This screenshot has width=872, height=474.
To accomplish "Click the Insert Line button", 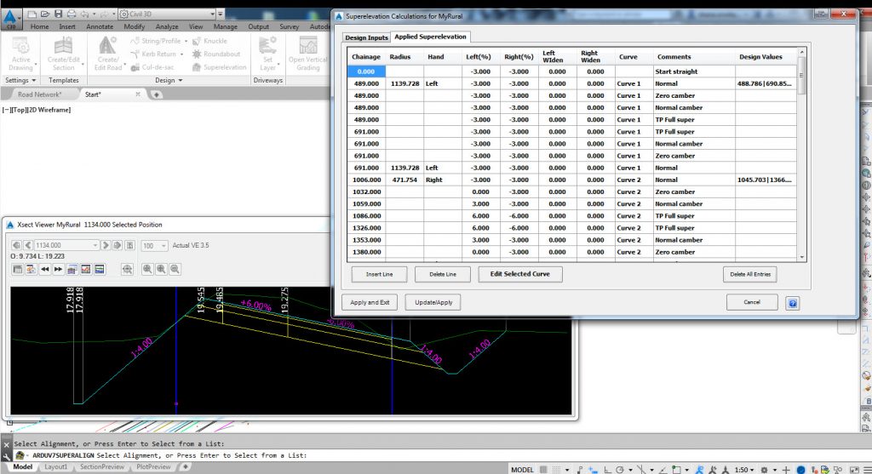I will coord(379,274).
